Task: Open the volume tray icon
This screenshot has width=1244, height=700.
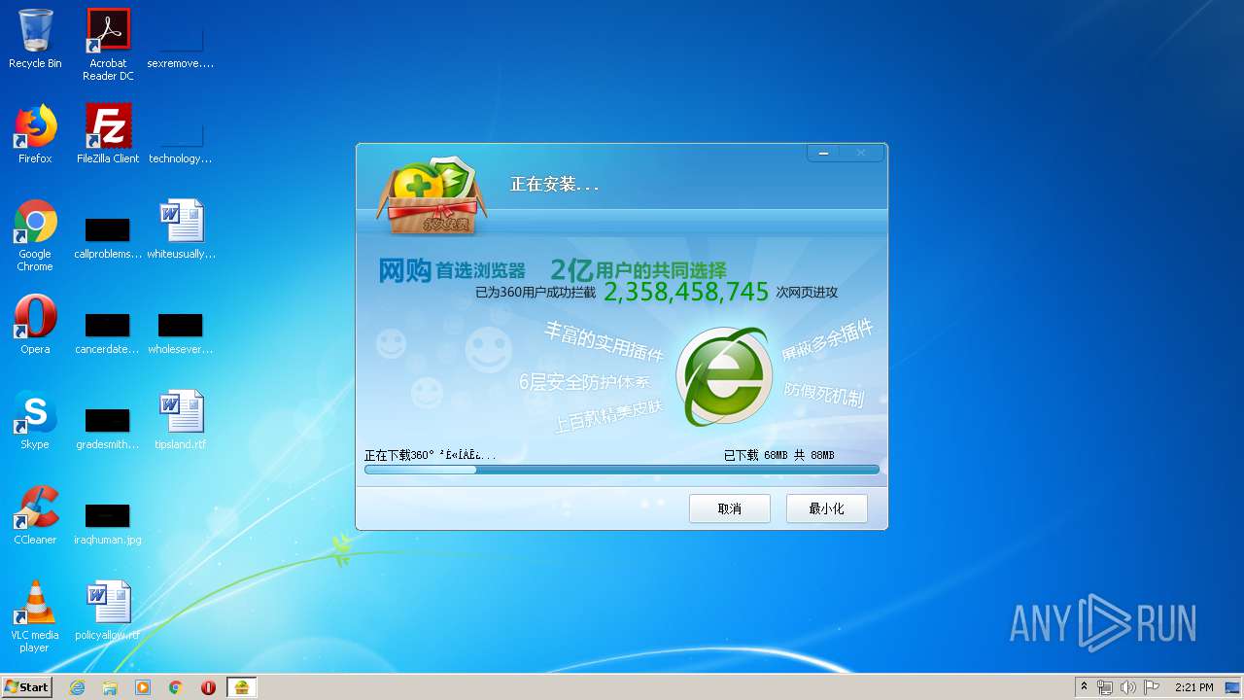Action: 1128,687
